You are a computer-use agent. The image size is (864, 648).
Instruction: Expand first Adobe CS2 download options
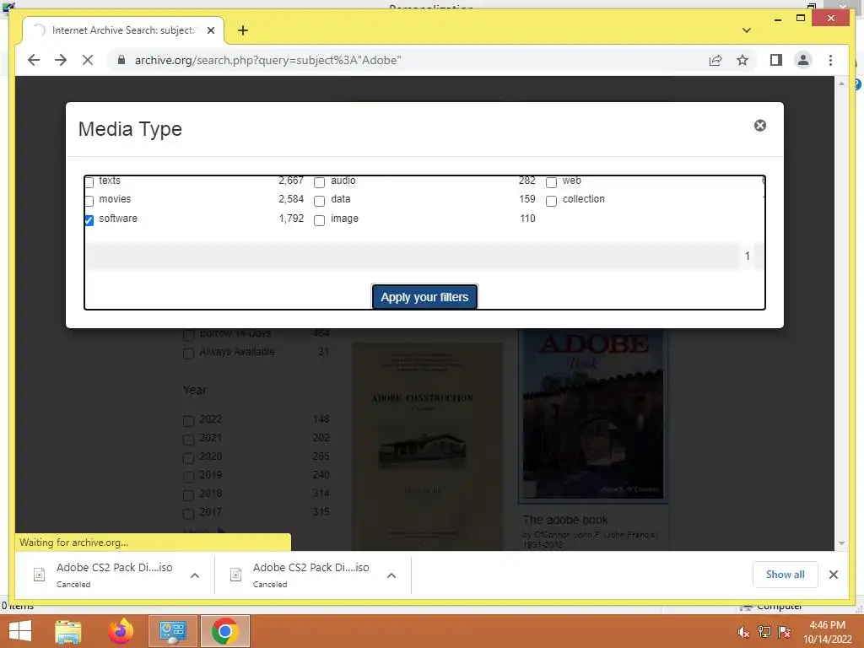195,575
